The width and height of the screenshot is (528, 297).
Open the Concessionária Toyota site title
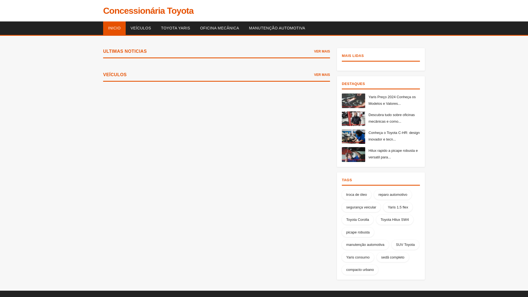(x=148, y=11)
